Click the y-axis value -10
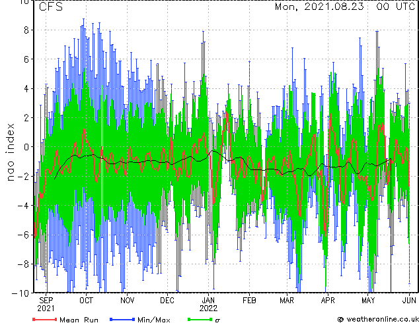Viewport: 419px width, 323px height. coord(20,293)
